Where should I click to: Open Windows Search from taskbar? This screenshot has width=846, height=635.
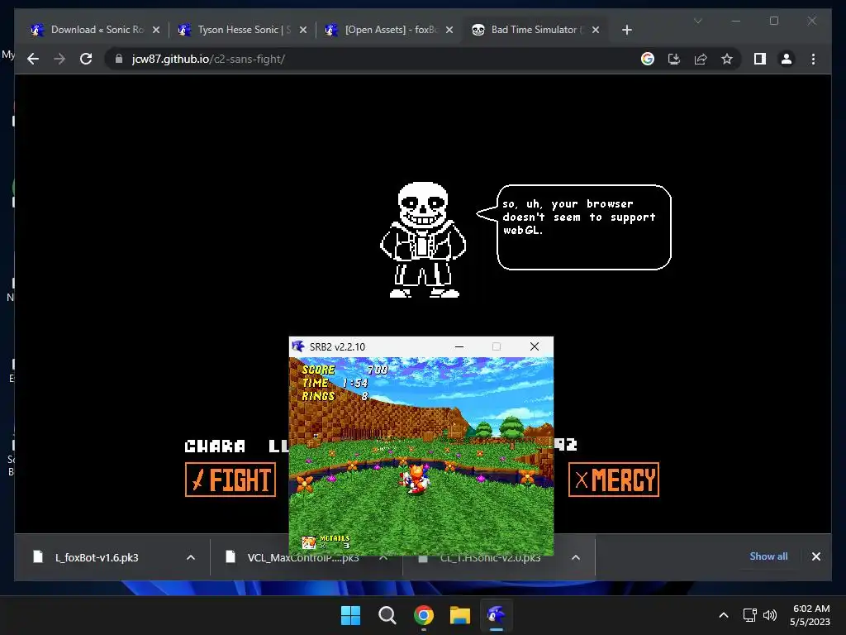point(387,615)
